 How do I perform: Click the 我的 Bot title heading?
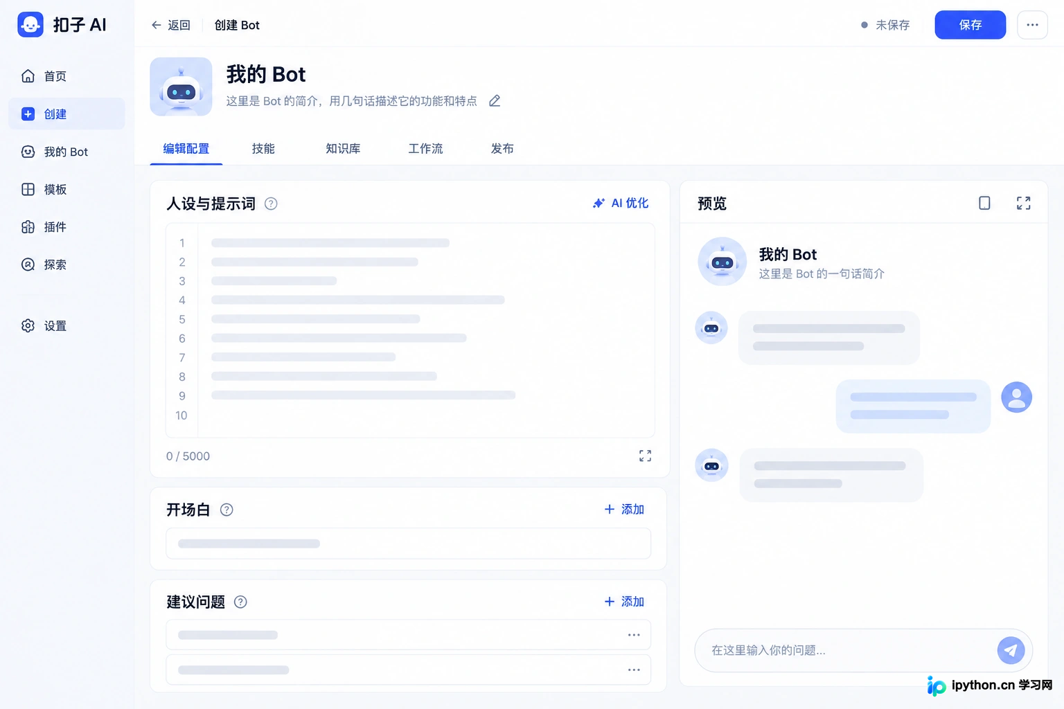click(266, 74)
